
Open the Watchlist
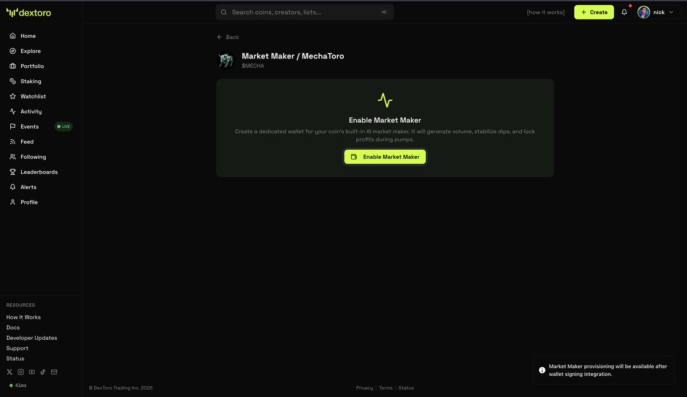point(33,96)
